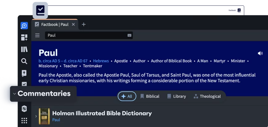Select the Theological filter

(207, 96)
